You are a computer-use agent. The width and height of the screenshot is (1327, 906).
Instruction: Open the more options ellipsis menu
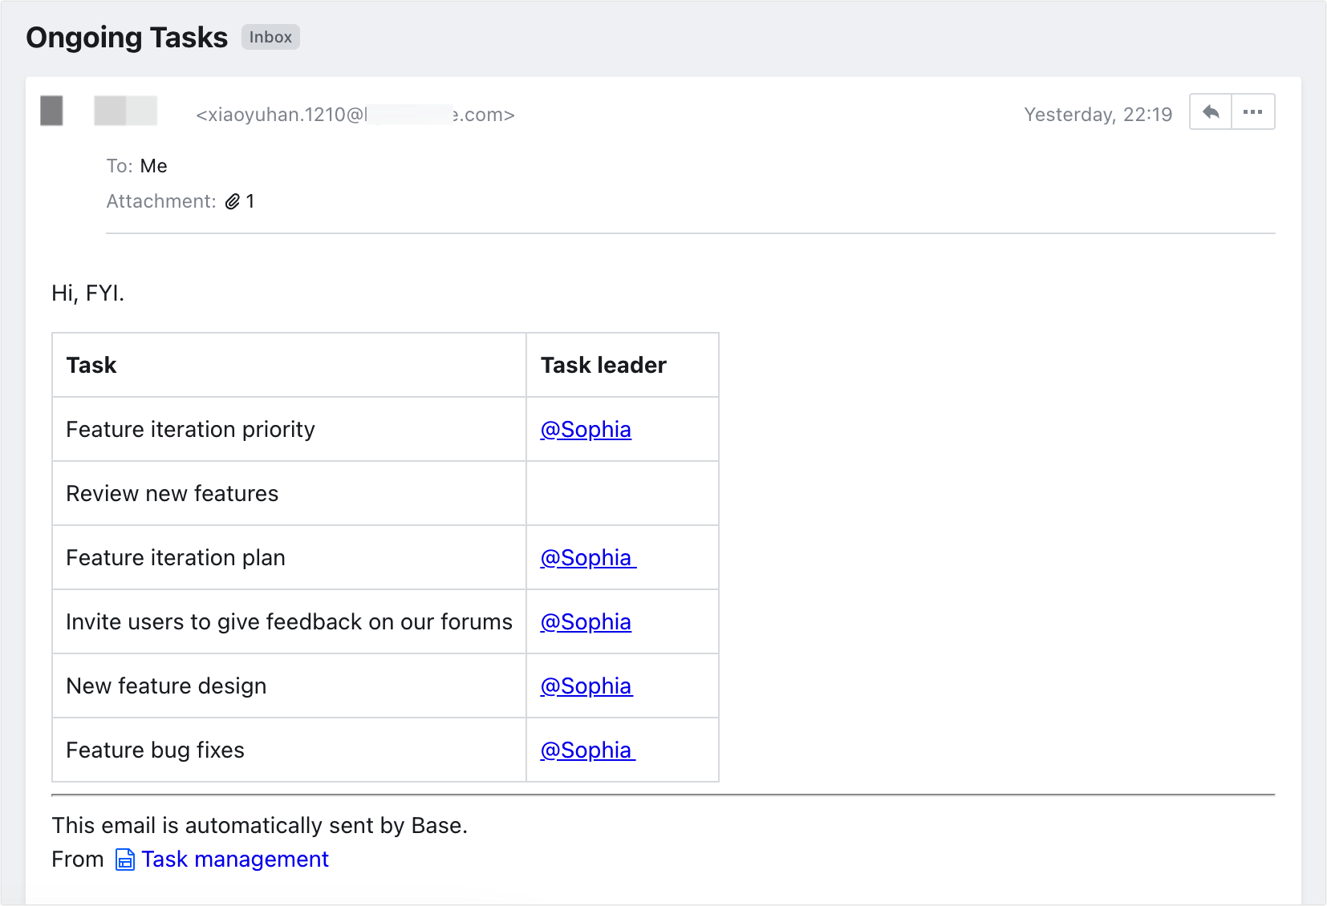[1253, 112]
